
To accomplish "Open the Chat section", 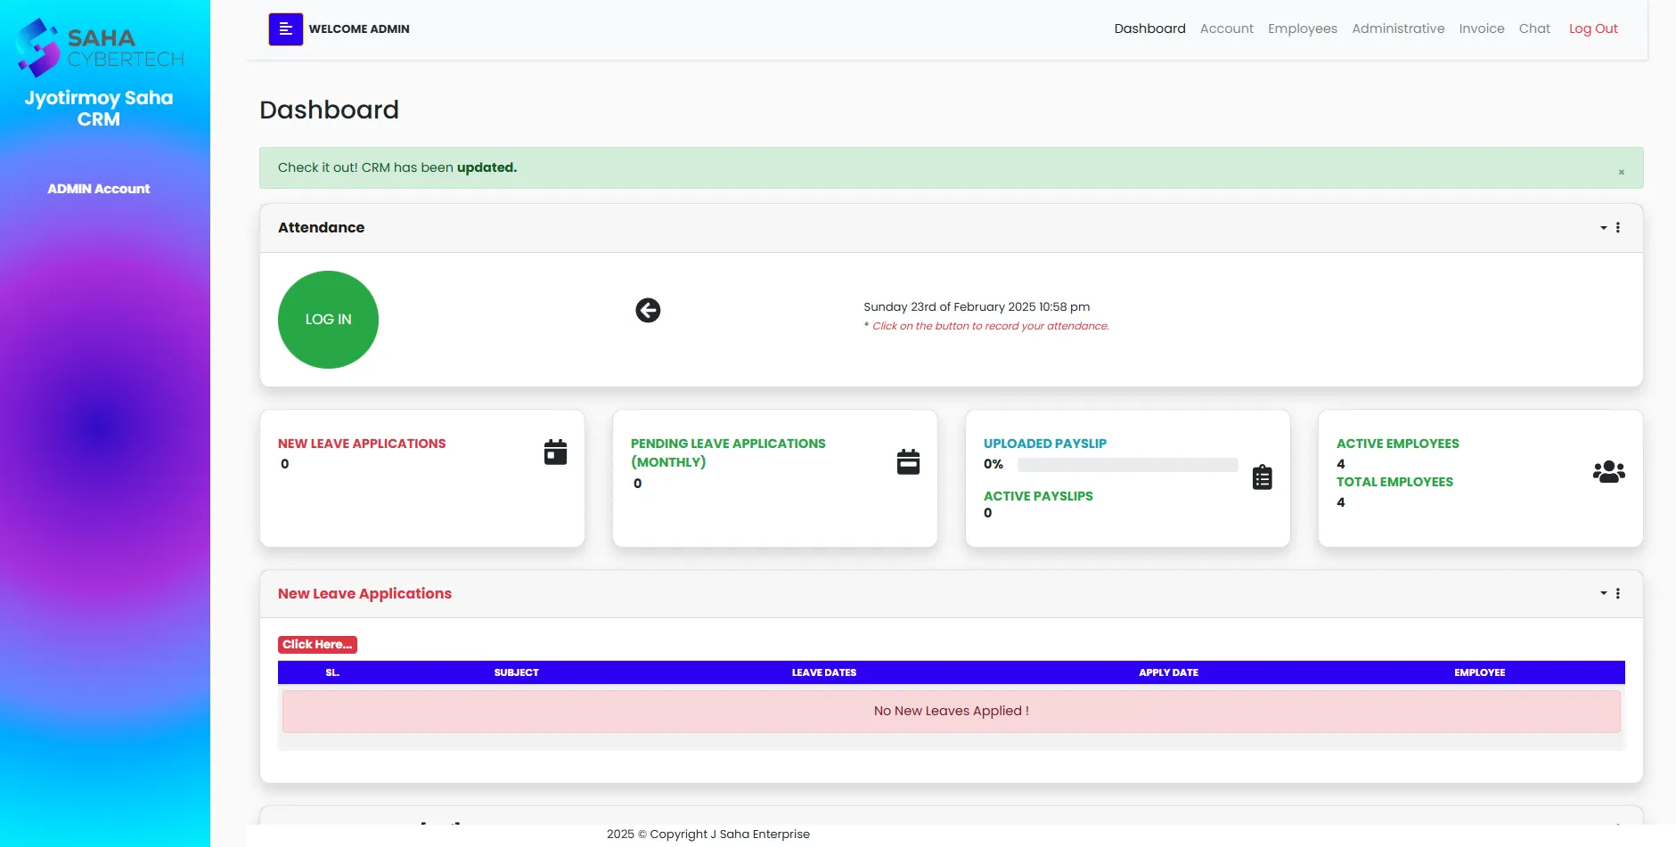I will [1533, 29].
